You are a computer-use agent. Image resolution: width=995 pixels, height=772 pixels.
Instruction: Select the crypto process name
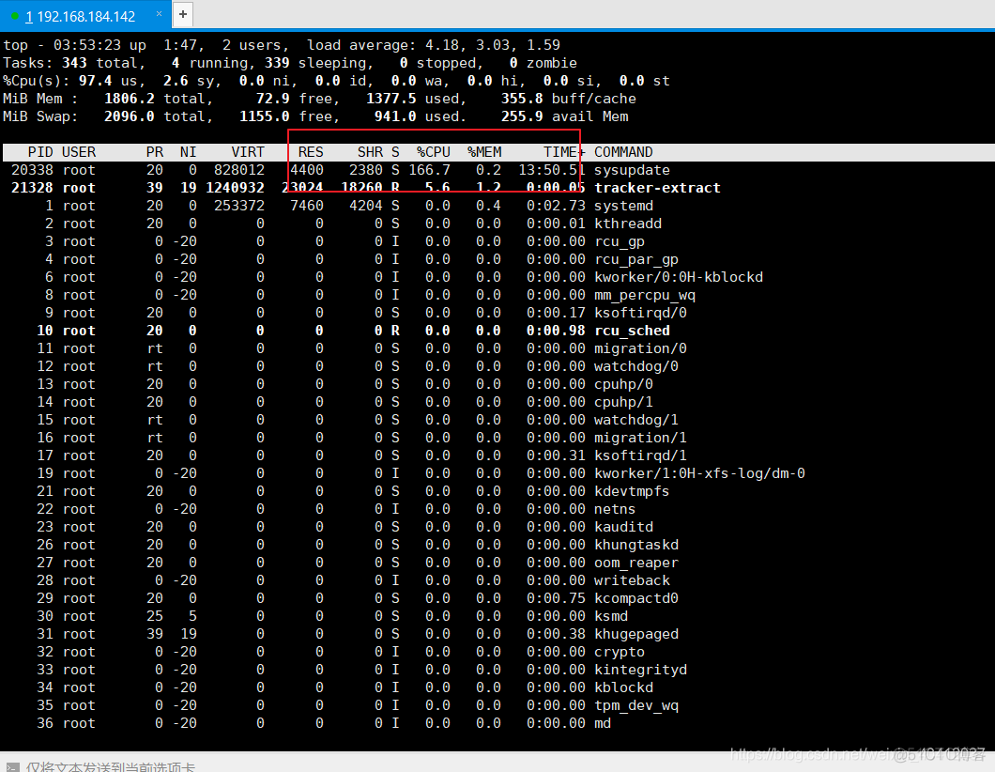coord(620,652)
